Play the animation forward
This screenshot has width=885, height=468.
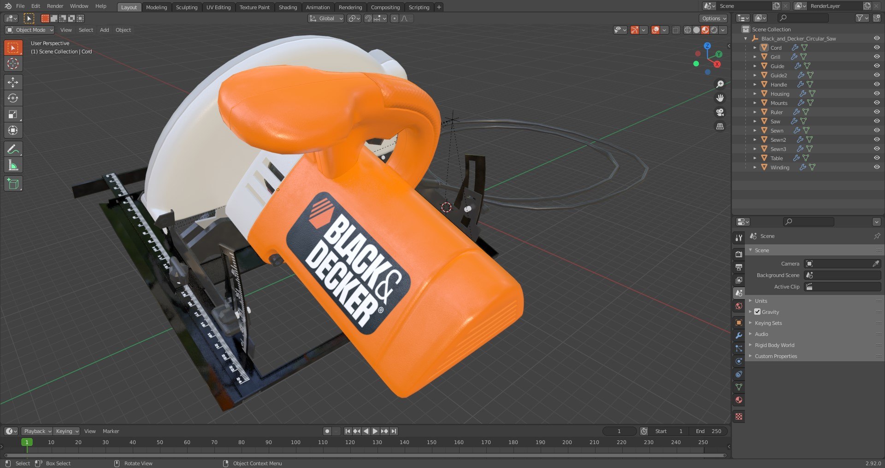click(x=375, y=431)
